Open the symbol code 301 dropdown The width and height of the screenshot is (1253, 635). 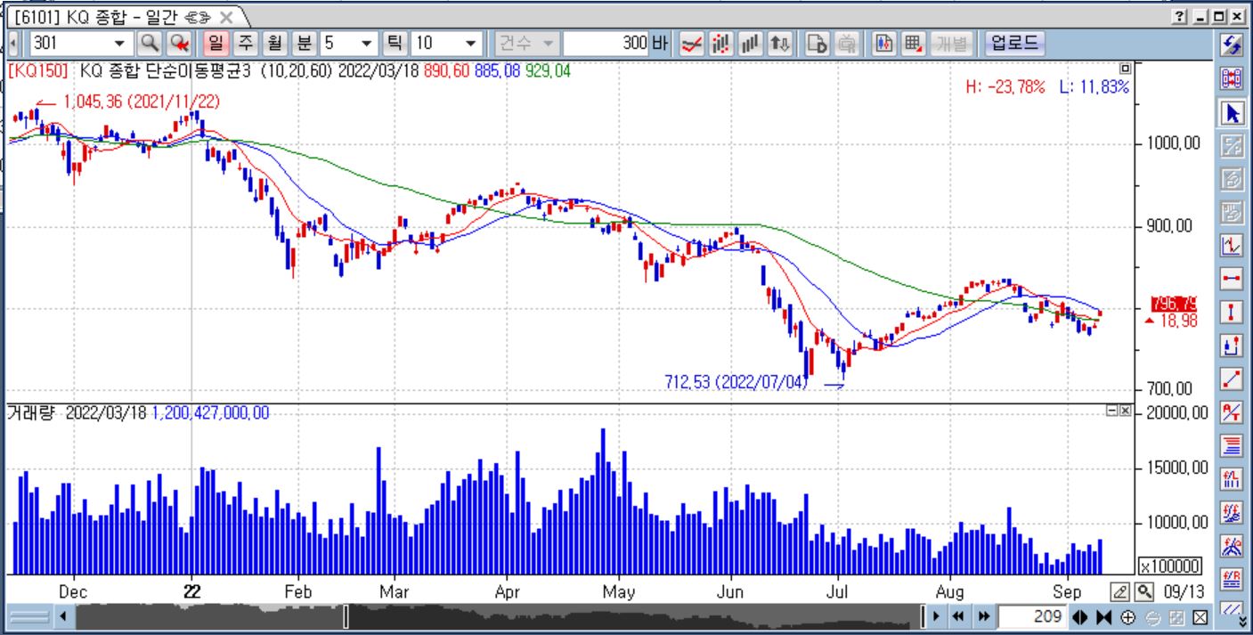[x=119, y=43]
